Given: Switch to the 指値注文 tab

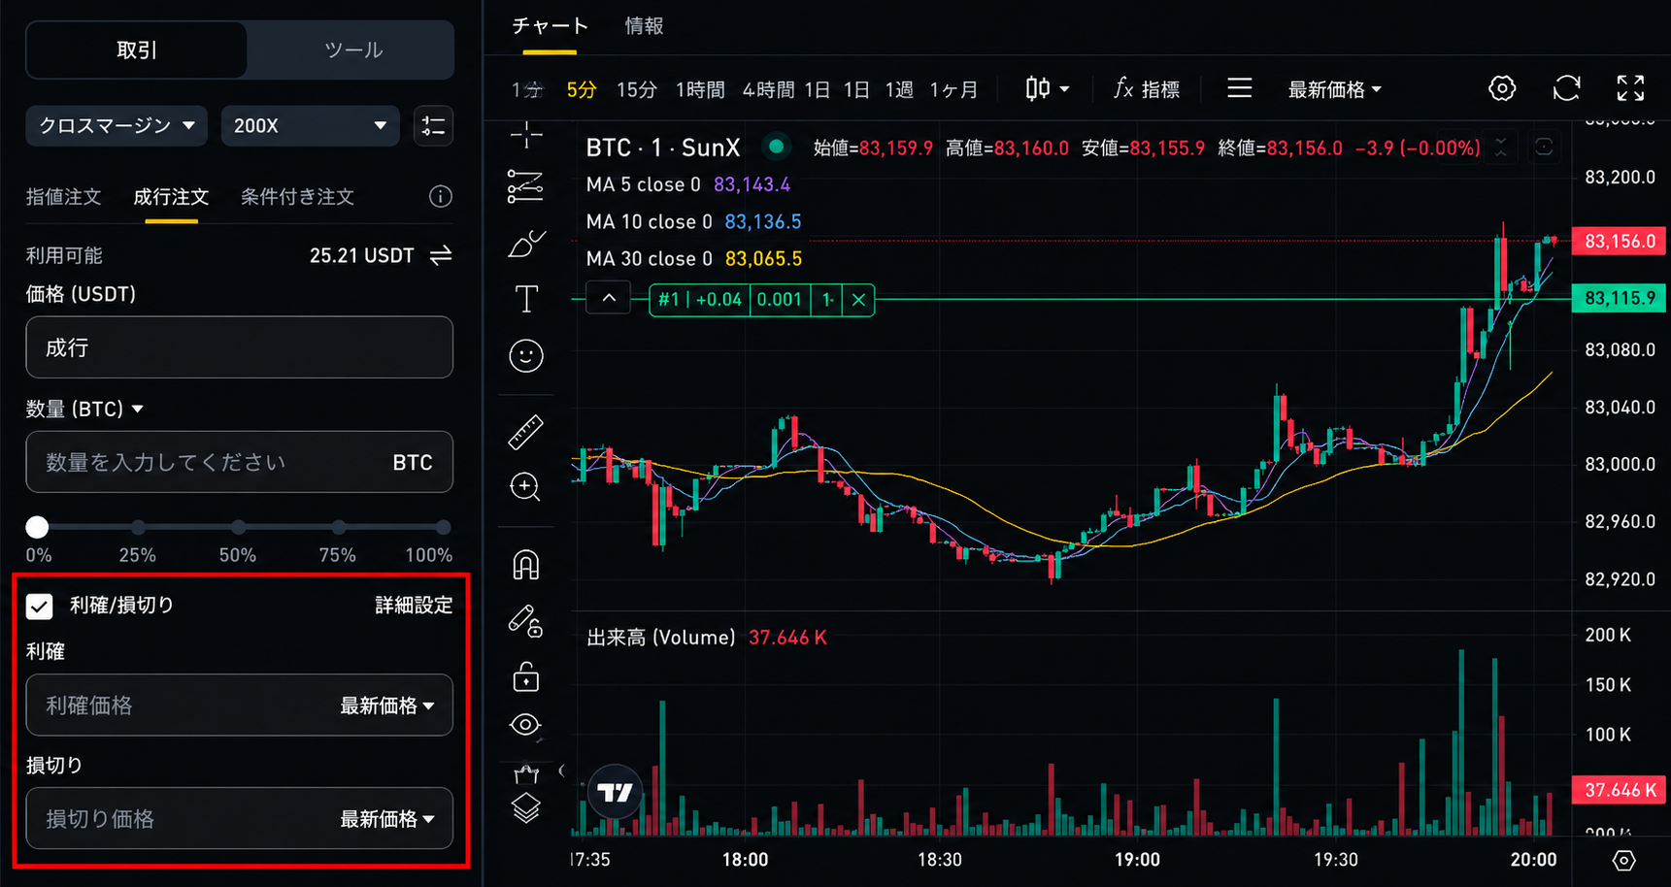Looking at the screenshot, I should pyautogui.click(x=63, y=197).
